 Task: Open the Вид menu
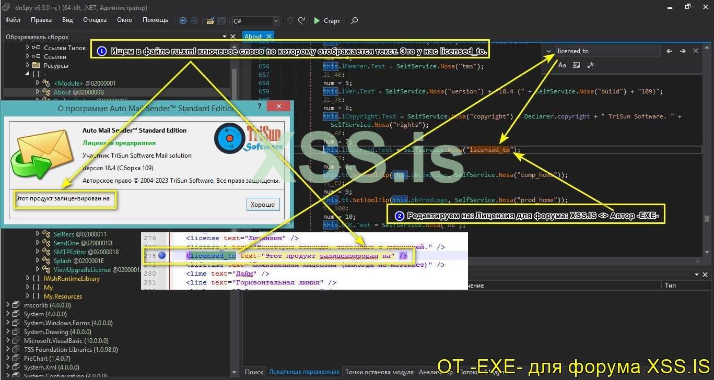67,20
